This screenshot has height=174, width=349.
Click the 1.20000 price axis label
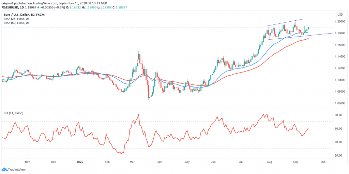tap(340, 21)
